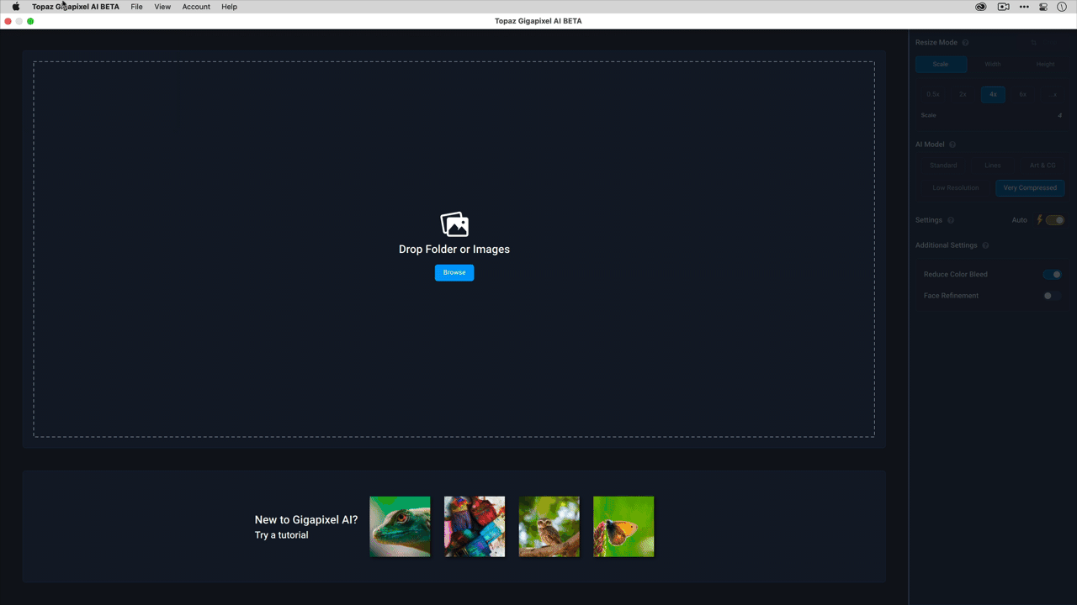The width and height of the screenshot is (1077, 605).
Task: Open the Help menu
Action: coord(229,7)
